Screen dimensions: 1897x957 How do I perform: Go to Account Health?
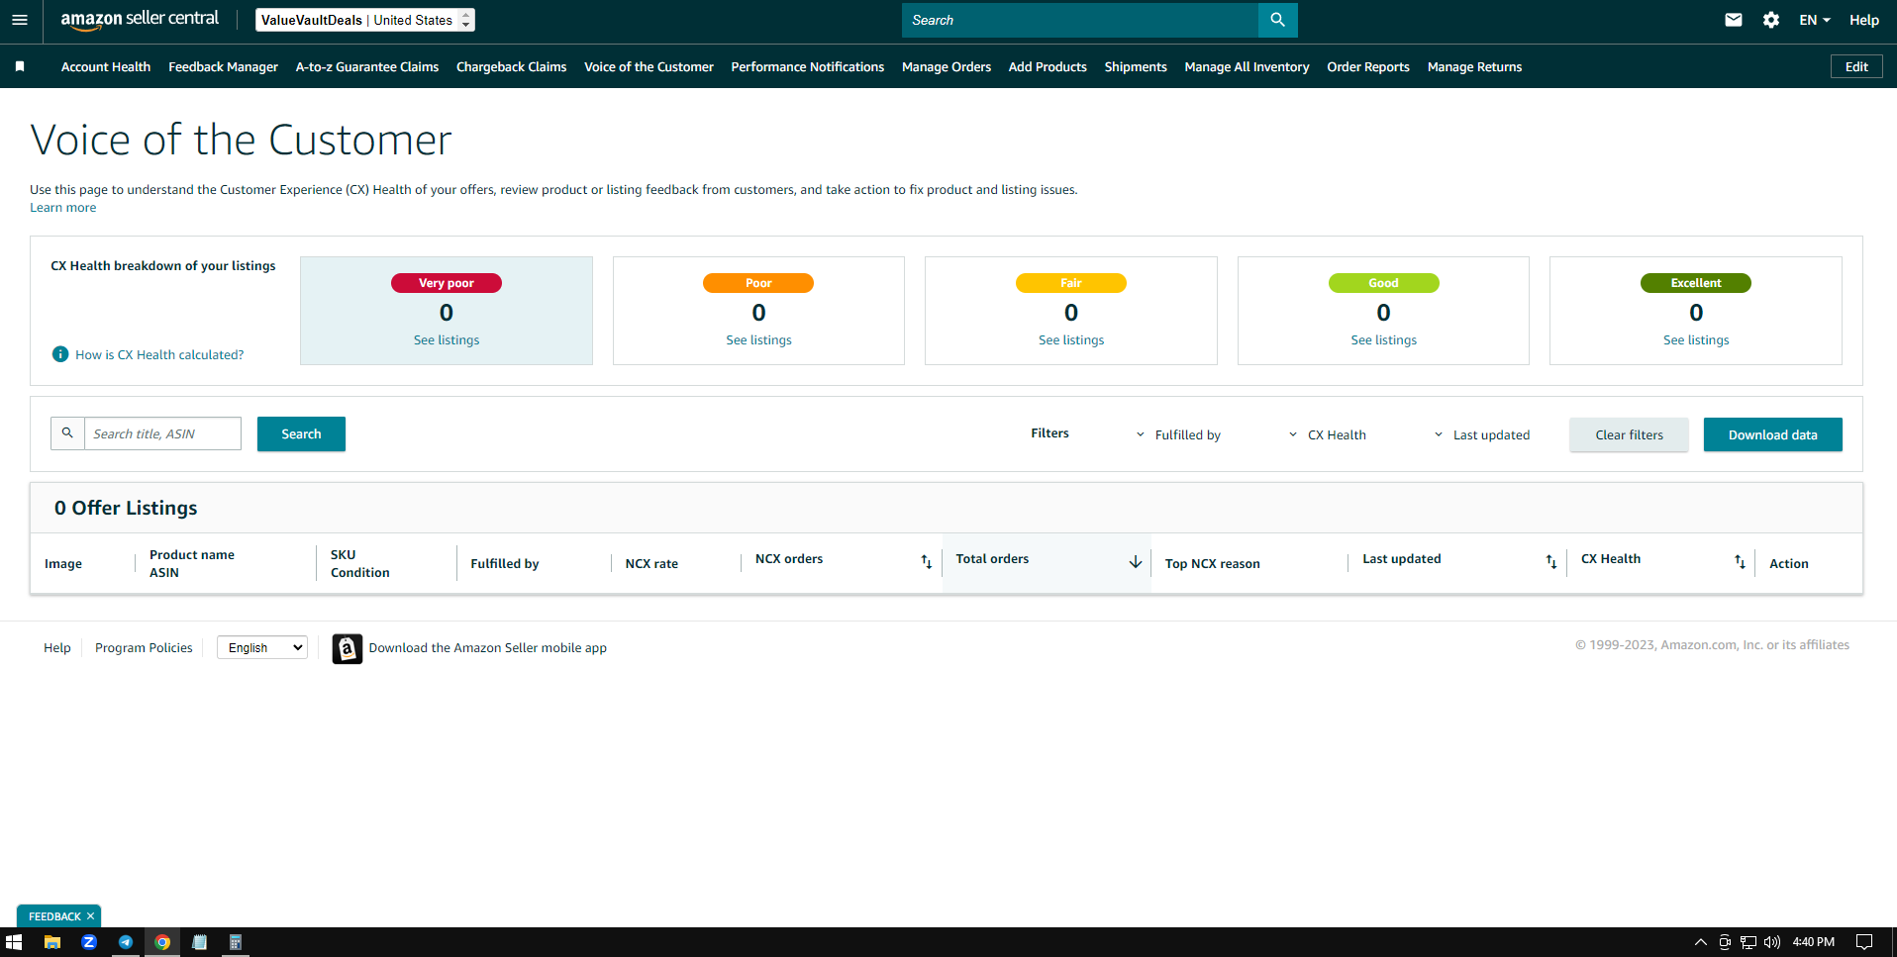click(106, 66)
